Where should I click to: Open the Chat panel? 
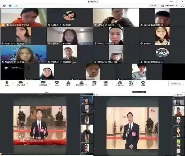(x=94, y=83)
